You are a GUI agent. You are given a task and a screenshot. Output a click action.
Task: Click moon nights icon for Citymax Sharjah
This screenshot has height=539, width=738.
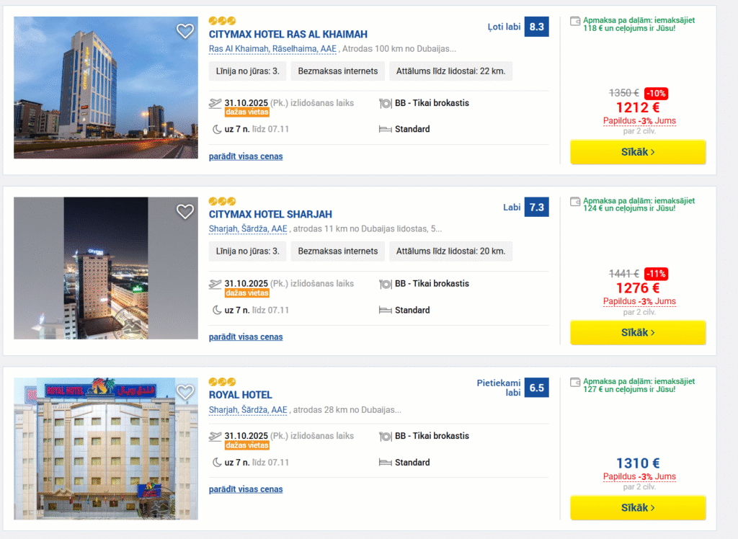(215, 311)
